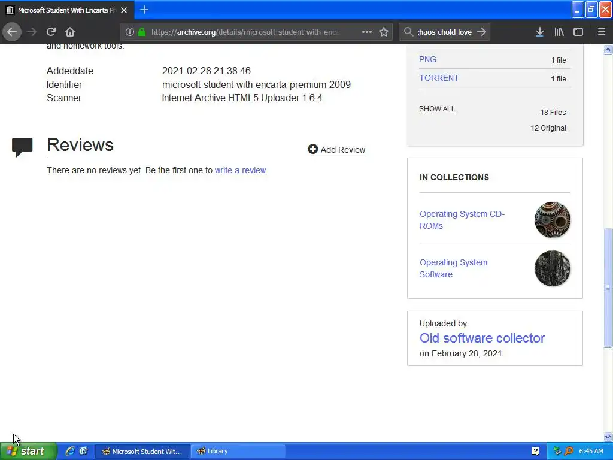613x460 pixels.
Task: Click the 'IN COLLECTIONS' heading
Action: pyautogui.click(x=454, y=177)
